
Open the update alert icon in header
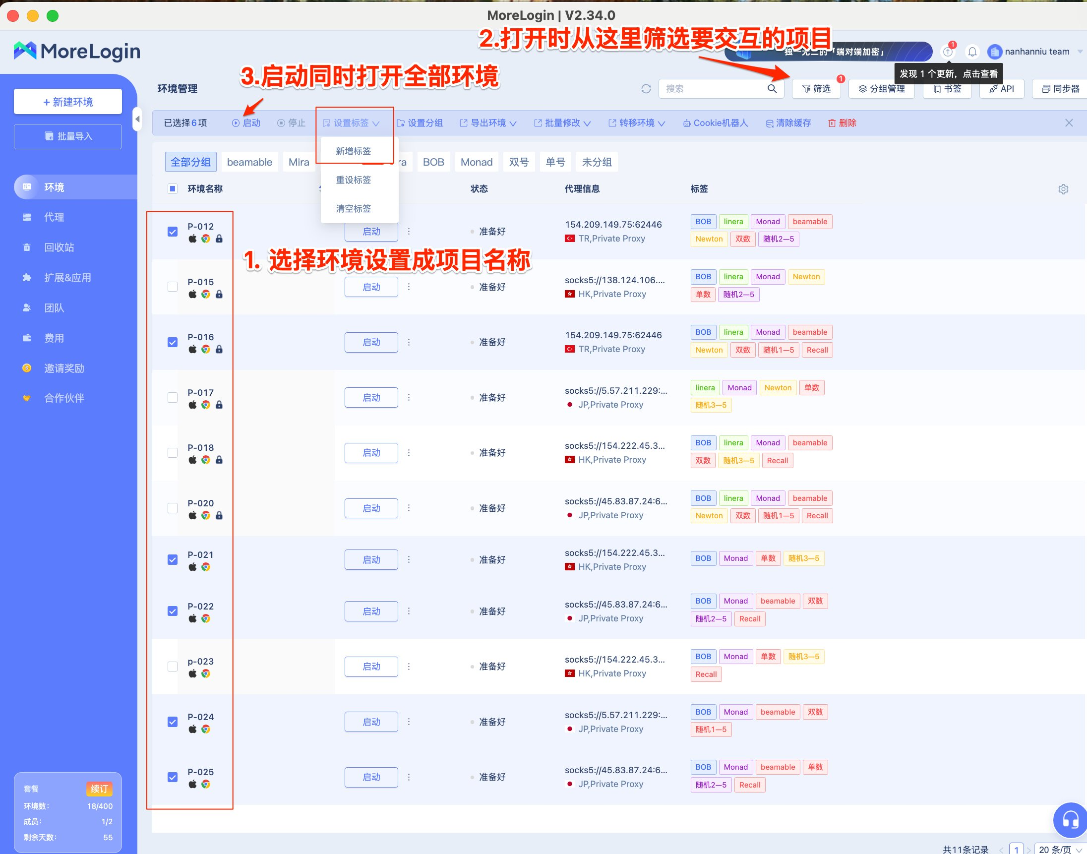pyautogui.click(x=948, y=52)
